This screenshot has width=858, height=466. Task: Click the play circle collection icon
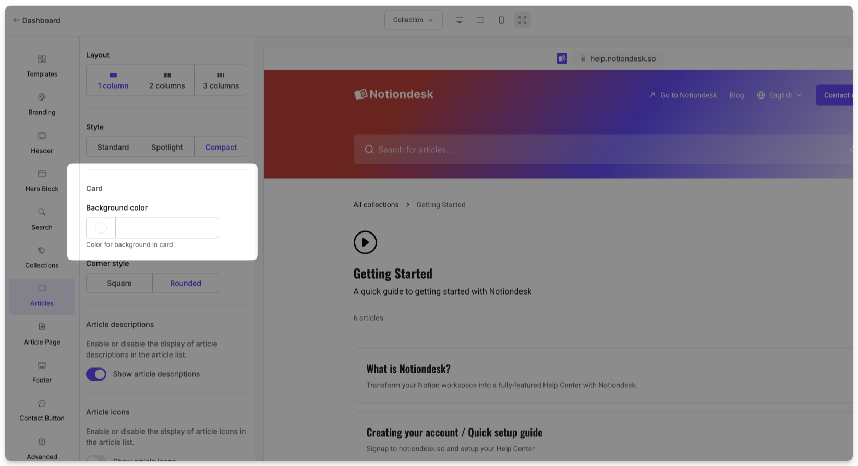pos(365,242)
